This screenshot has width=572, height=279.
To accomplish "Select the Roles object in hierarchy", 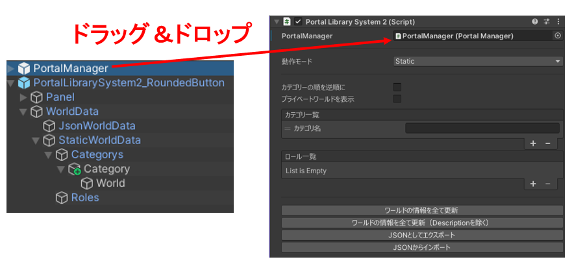I will coord(84,197).
